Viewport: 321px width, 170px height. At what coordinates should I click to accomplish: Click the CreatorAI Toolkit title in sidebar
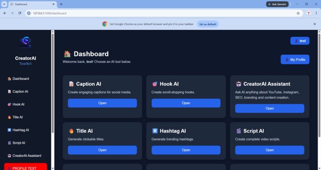25,61
